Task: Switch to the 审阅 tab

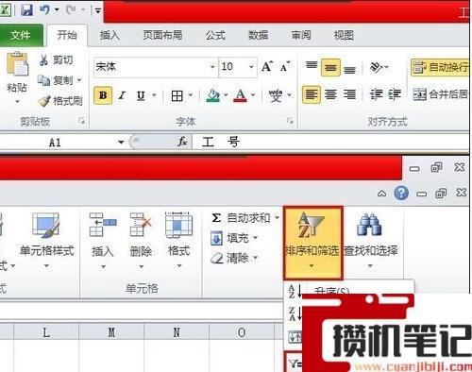Action: click(x=301, y=35)
